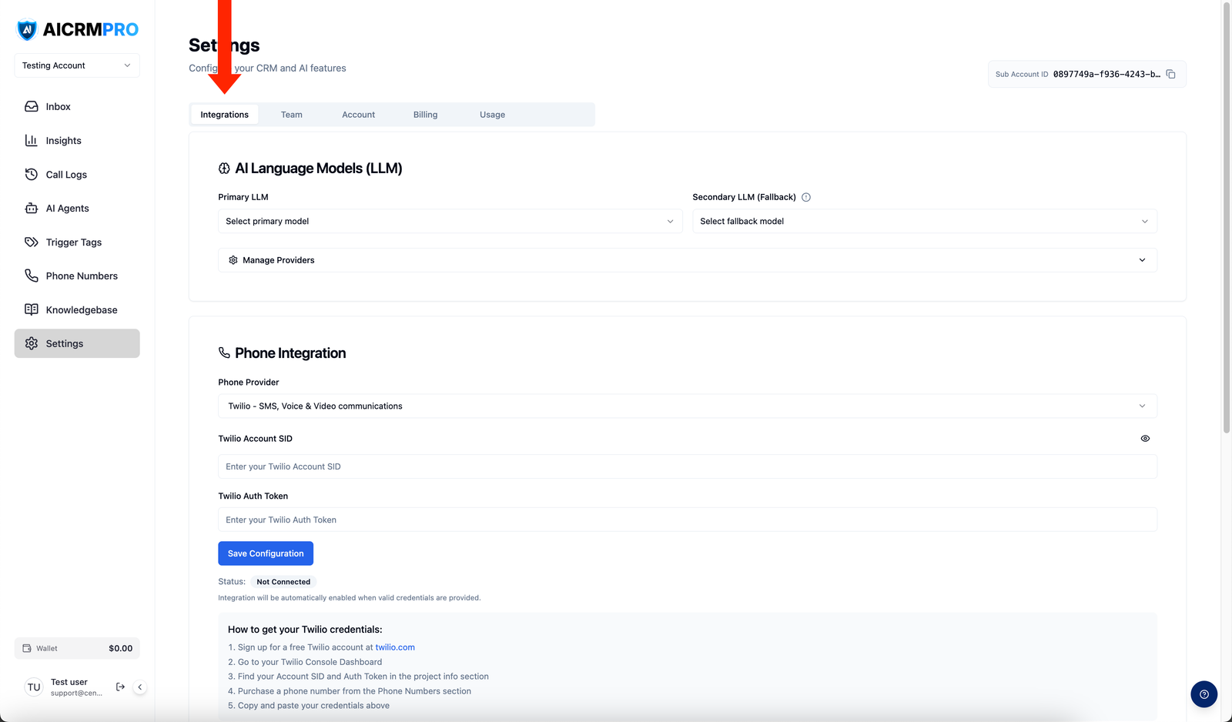Switch to the Usage tab
1232x722 pixels.
tap(492, 115)
